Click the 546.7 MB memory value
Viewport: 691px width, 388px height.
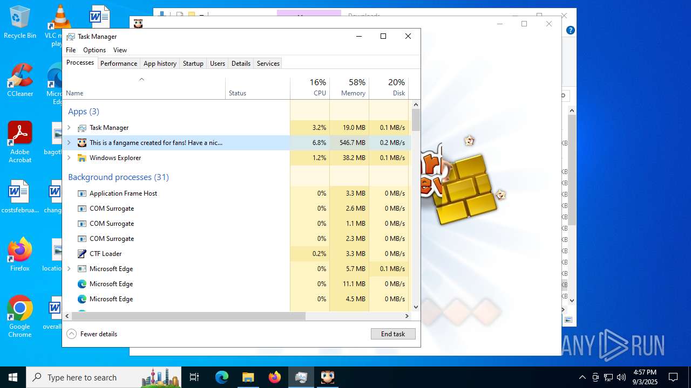coord(351,143)
